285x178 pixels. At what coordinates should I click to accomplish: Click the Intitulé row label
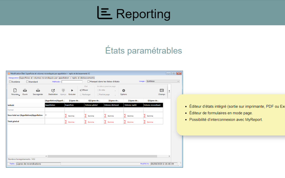[11, 105]
